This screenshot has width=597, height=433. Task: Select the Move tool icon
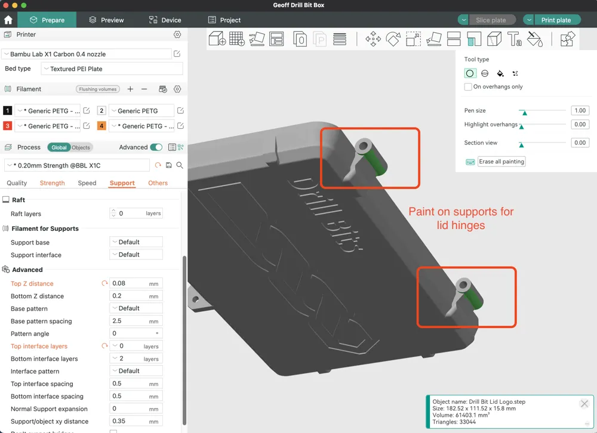coord(373,39)
